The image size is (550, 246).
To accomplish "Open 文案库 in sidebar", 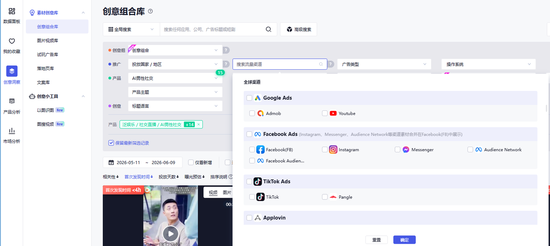I will (43, 82).
